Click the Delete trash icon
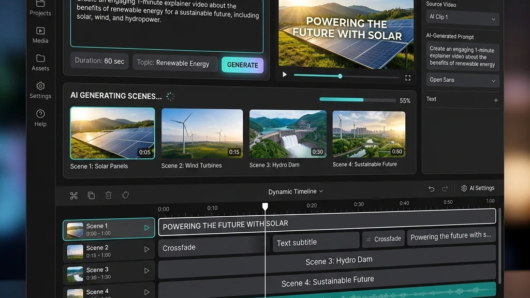Image resolution: width=530 pixels, height=298 pixels. [108, 195]
